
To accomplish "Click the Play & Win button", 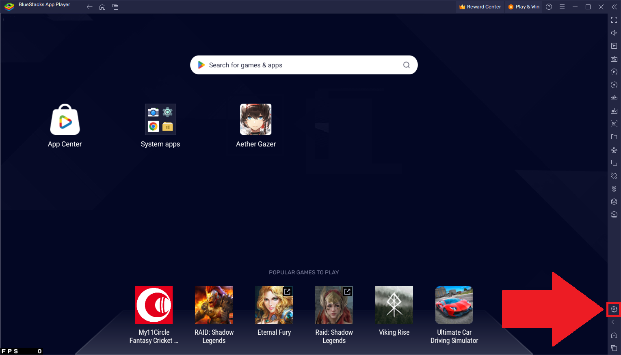I will pyautogui.click(x=523, y=6).
